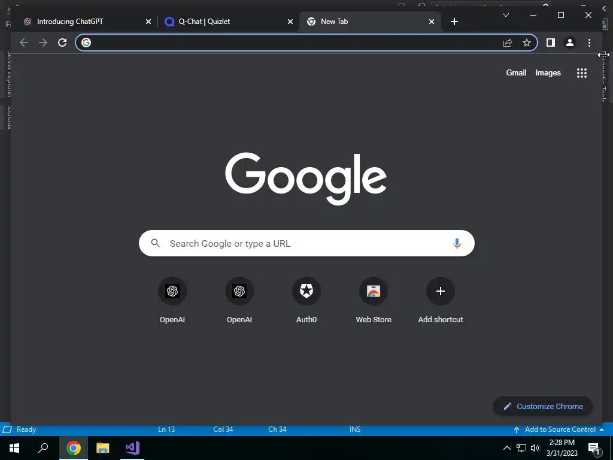
Task: Go forward using the browser forward arrow
Action: pyautogui.click(x=43, y=43)
